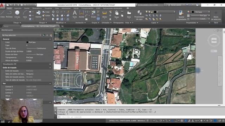Open the AutoCAD application menu logo
This screenshot has width=225, height=126.
[2, 6]
